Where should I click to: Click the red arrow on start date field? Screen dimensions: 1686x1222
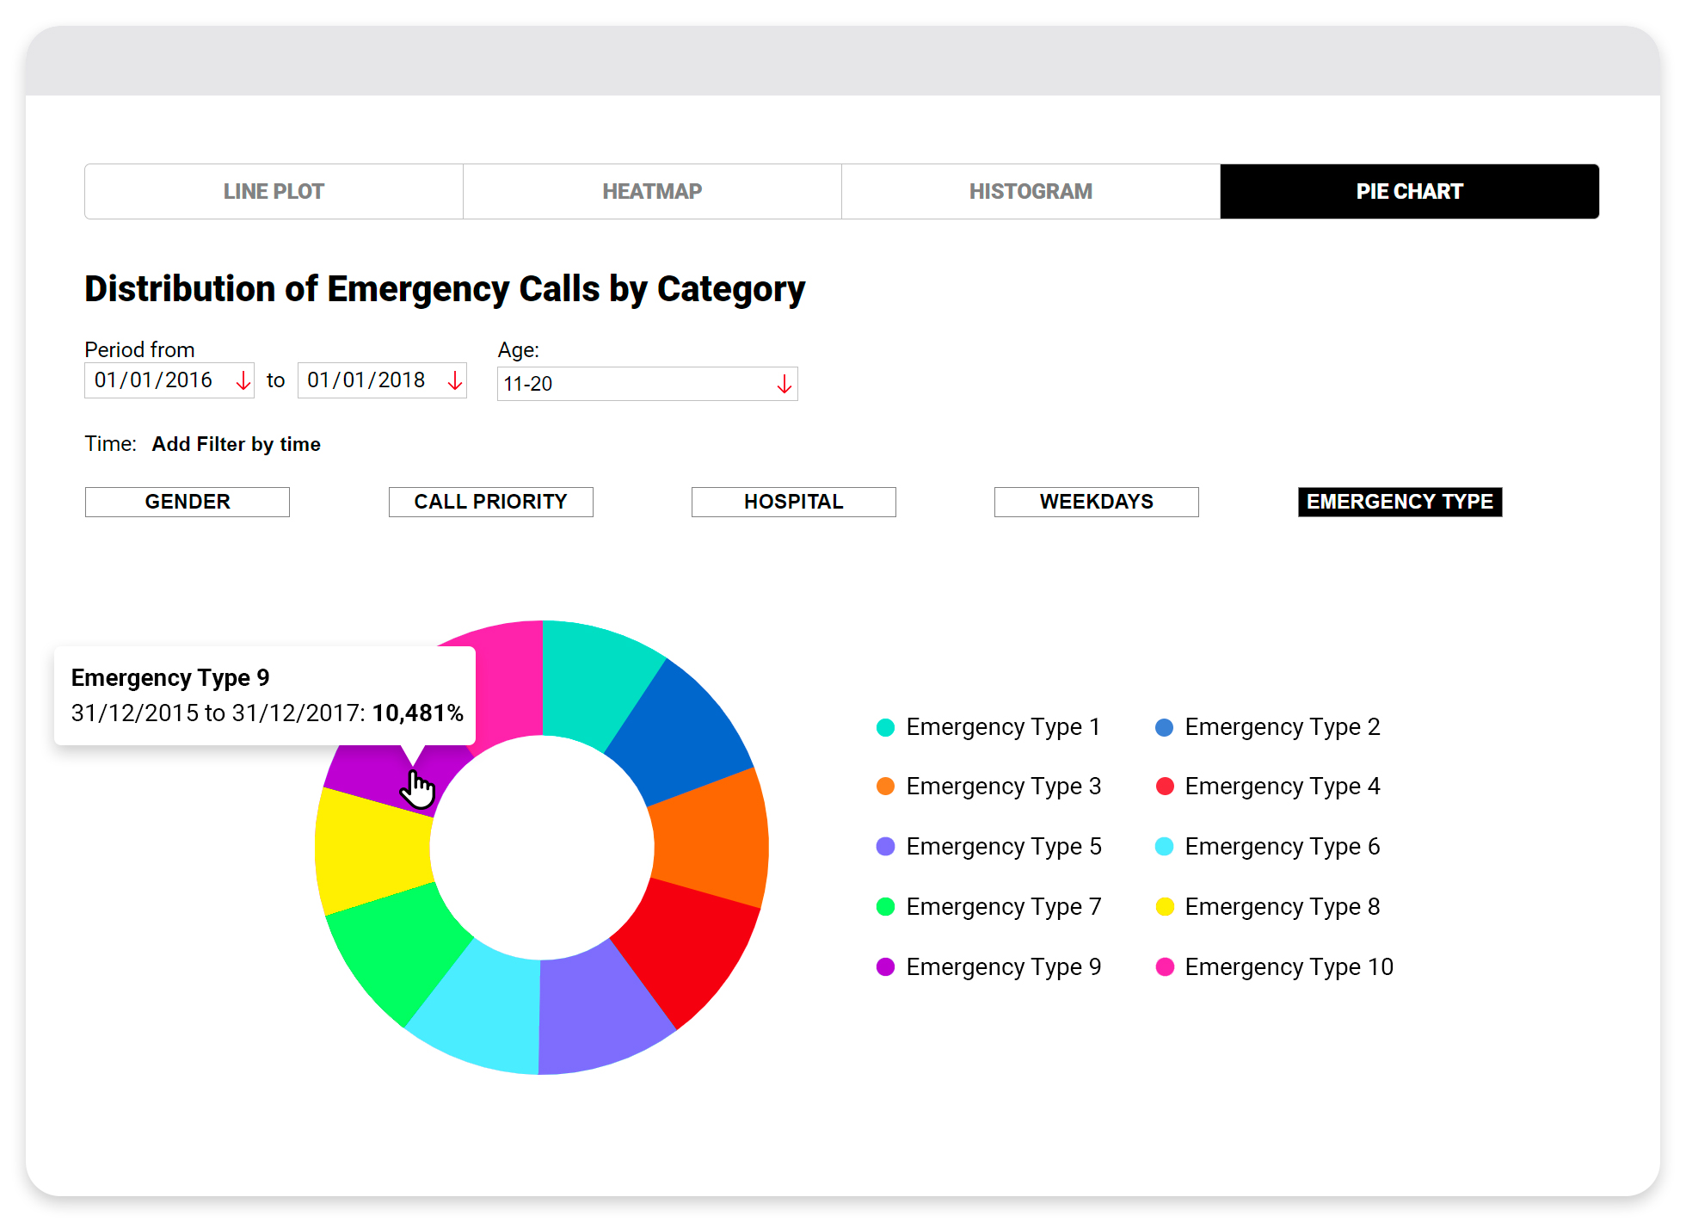coord(243,380)
